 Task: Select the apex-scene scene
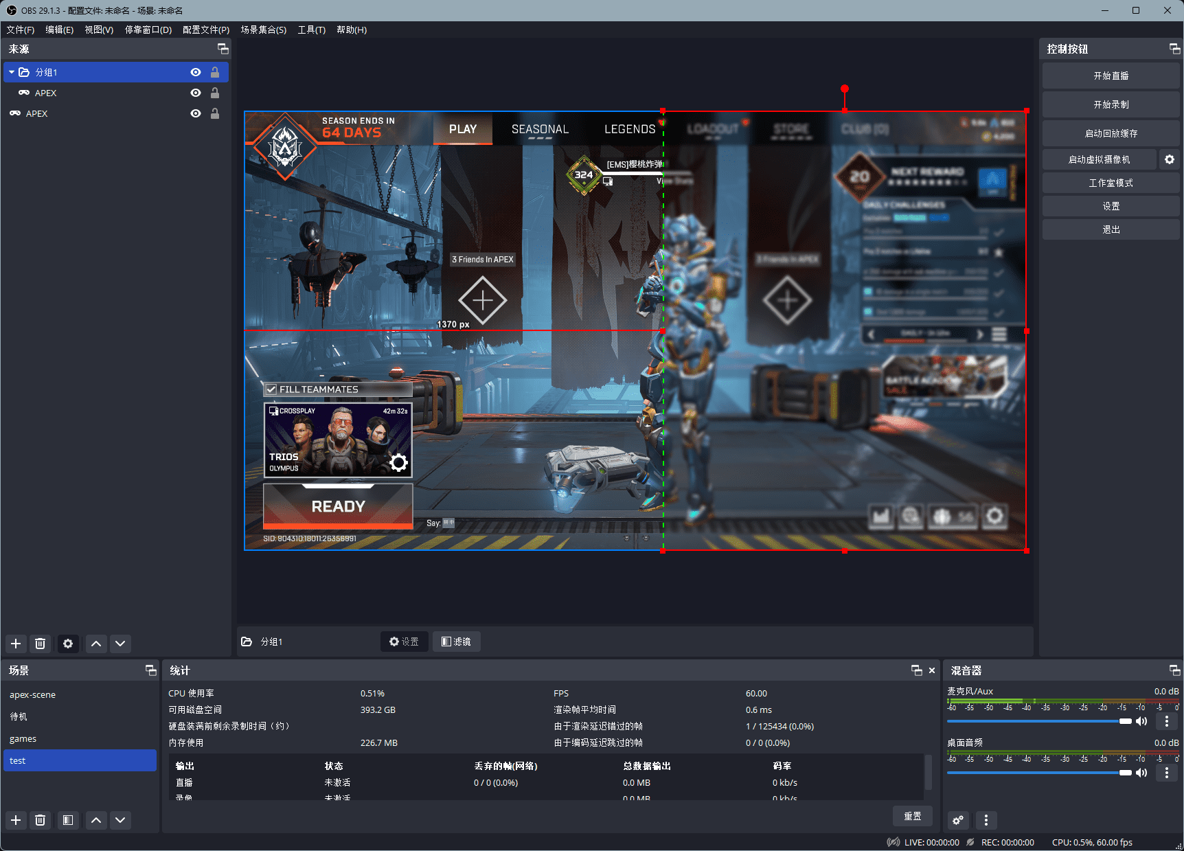click(80, 694)
